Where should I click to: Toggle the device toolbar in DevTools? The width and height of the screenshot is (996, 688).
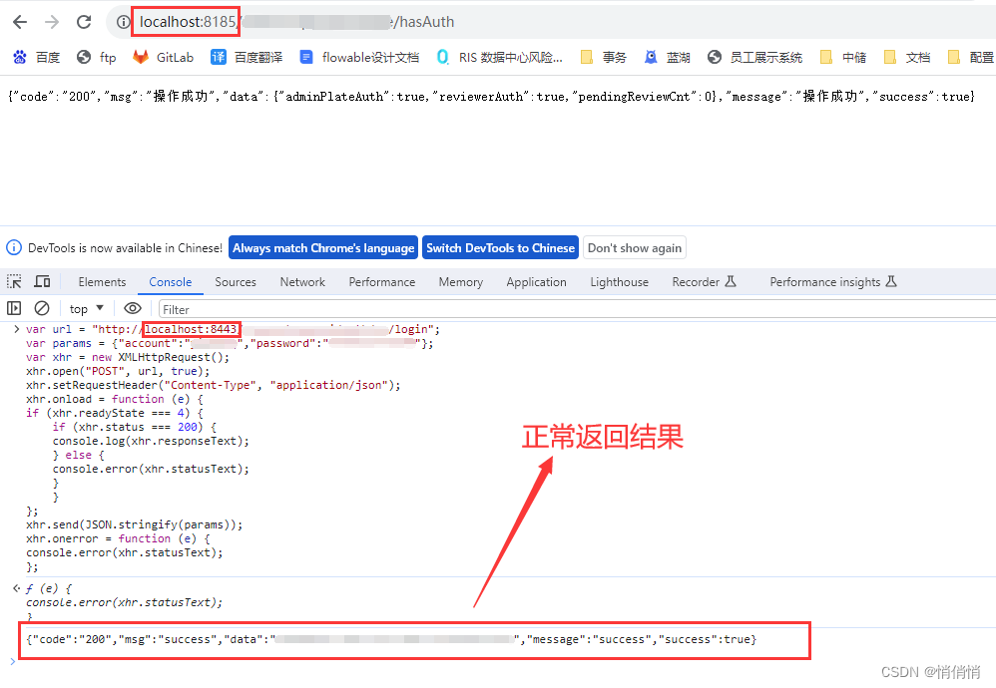[41, 281]
